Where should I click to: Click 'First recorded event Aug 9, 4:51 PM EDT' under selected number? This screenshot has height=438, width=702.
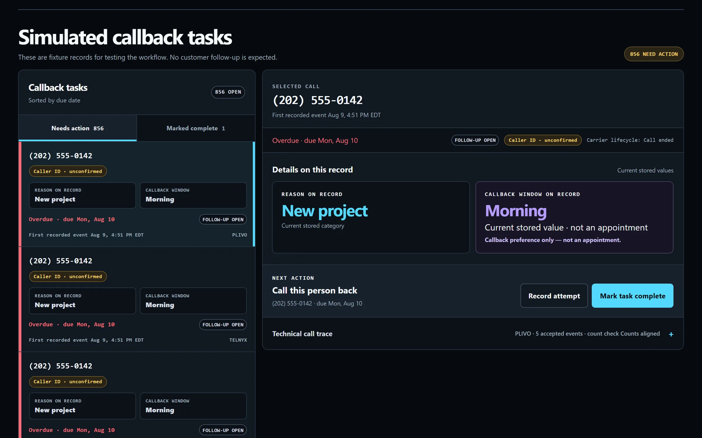pyautogui.click(x=326, y=115)
